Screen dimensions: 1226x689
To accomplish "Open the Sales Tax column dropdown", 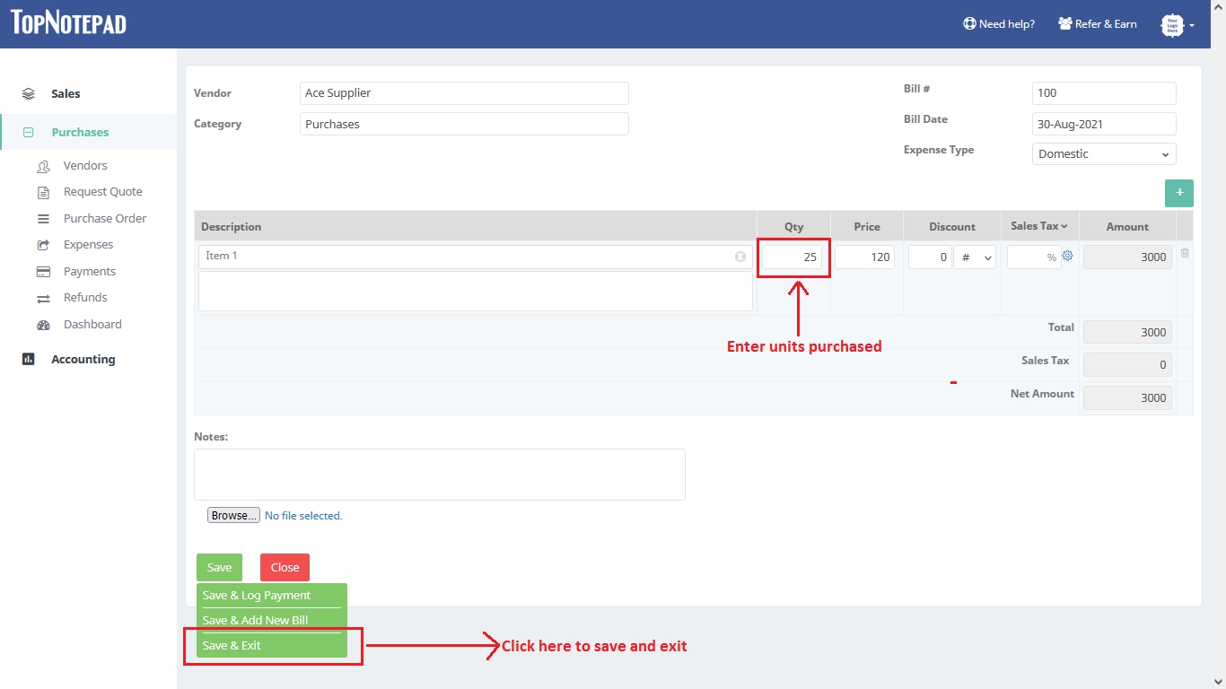I will 1039,226.
